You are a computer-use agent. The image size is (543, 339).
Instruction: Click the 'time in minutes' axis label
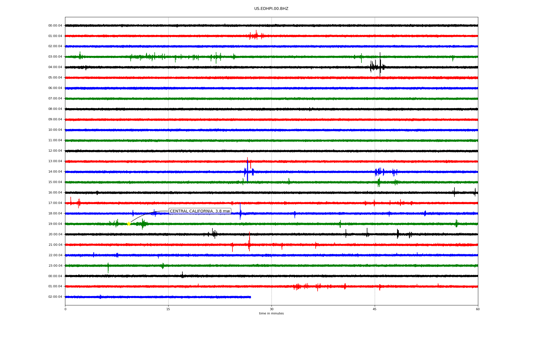(x=271, y=313)
